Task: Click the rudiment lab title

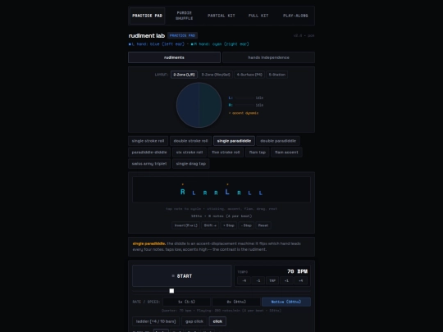Action: coord(147,35)
